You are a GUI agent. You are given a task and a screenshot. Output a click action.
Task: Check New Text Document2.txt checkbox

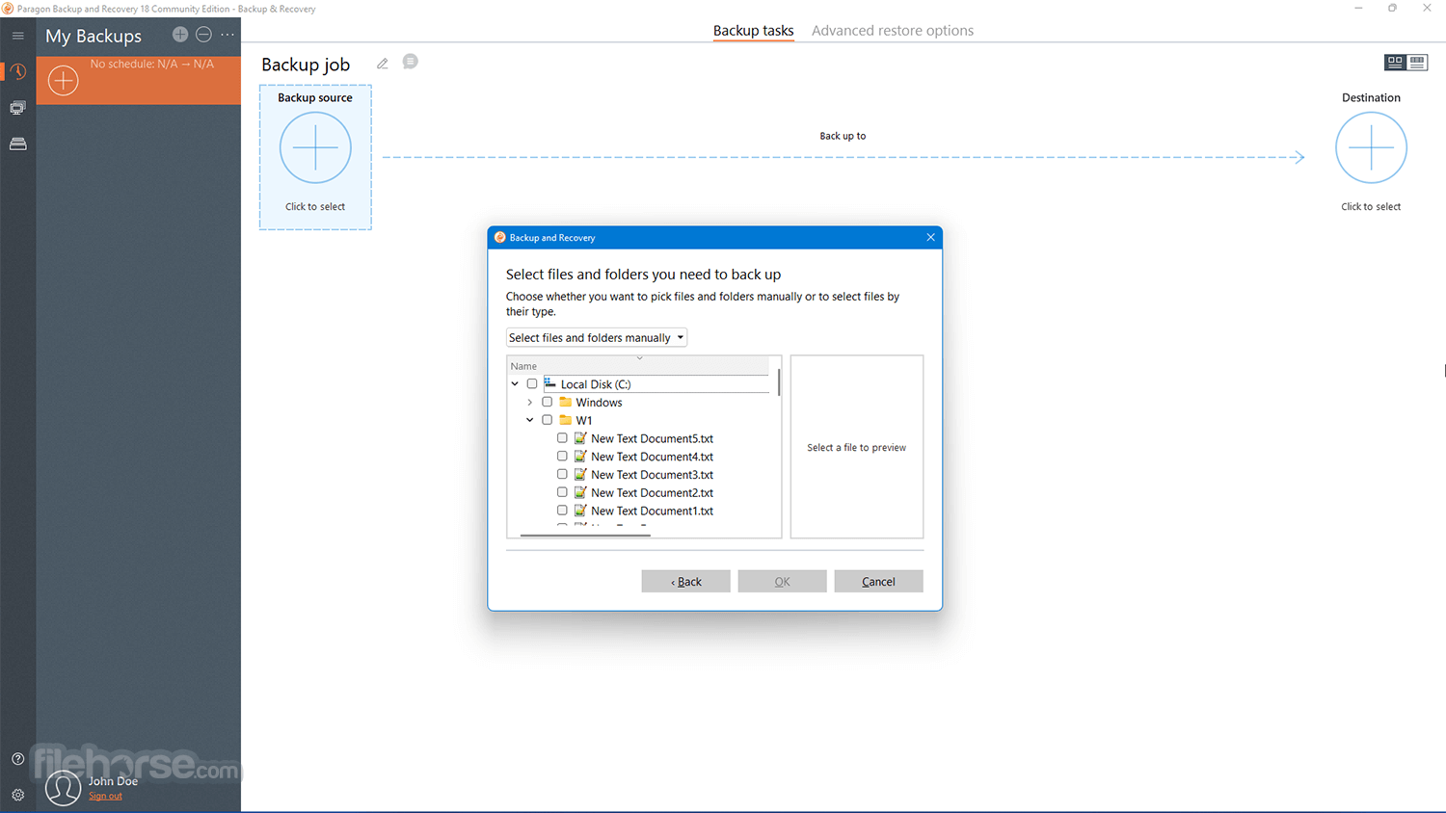562,492
